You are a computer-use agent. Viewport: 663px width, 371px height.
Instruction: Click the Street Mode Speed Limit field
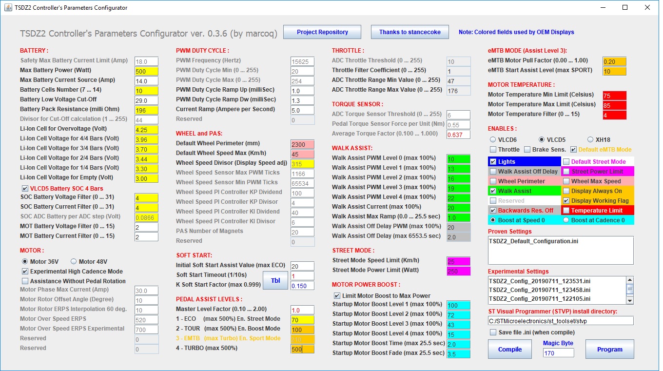pos(459,261)
